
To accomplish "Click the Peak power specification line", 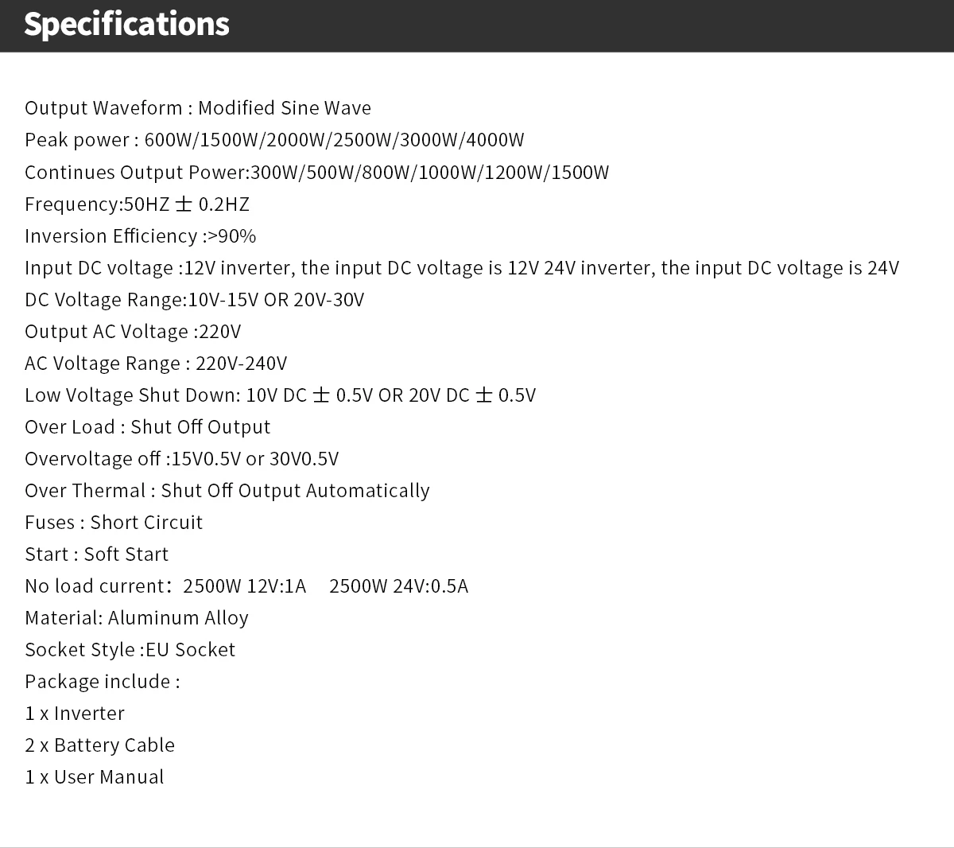I will coord(274,140).
